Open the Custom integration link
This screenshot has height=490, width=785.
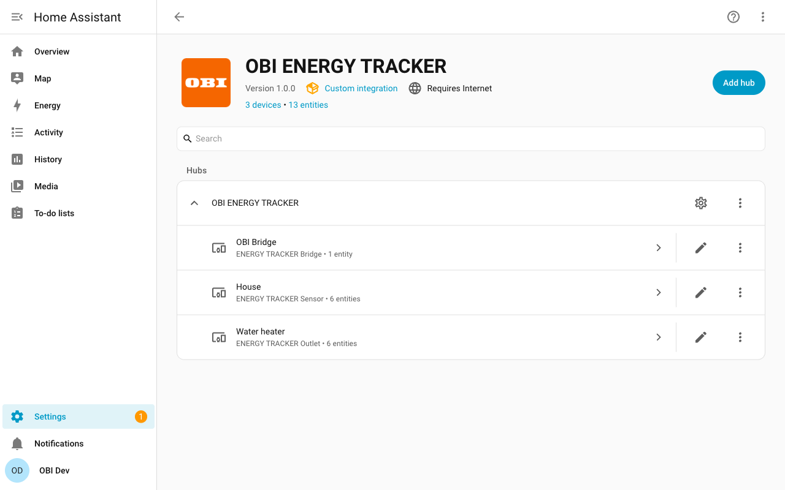click(361, 88)
